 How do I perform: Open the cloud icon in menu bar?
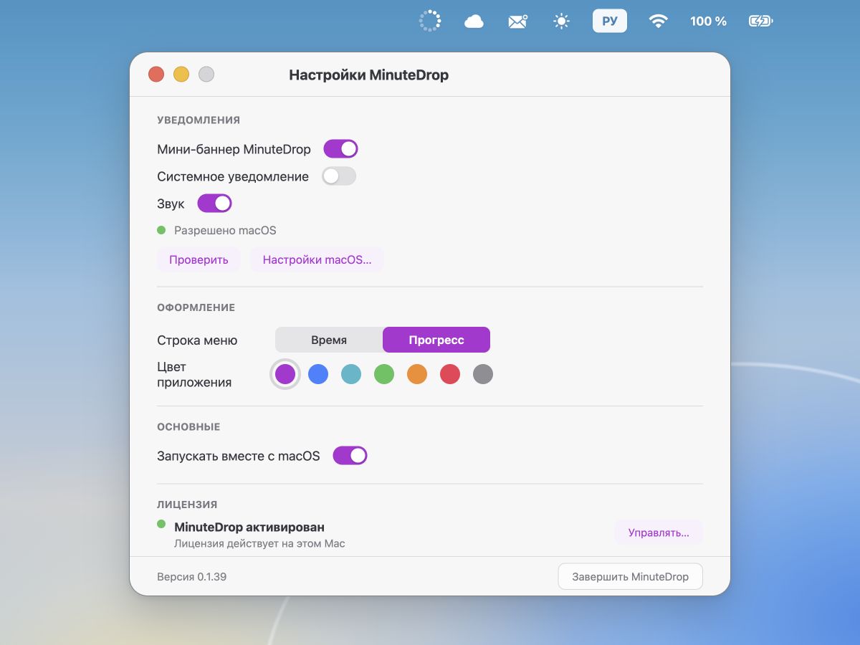pyautogui.click(x=474, y=21)
